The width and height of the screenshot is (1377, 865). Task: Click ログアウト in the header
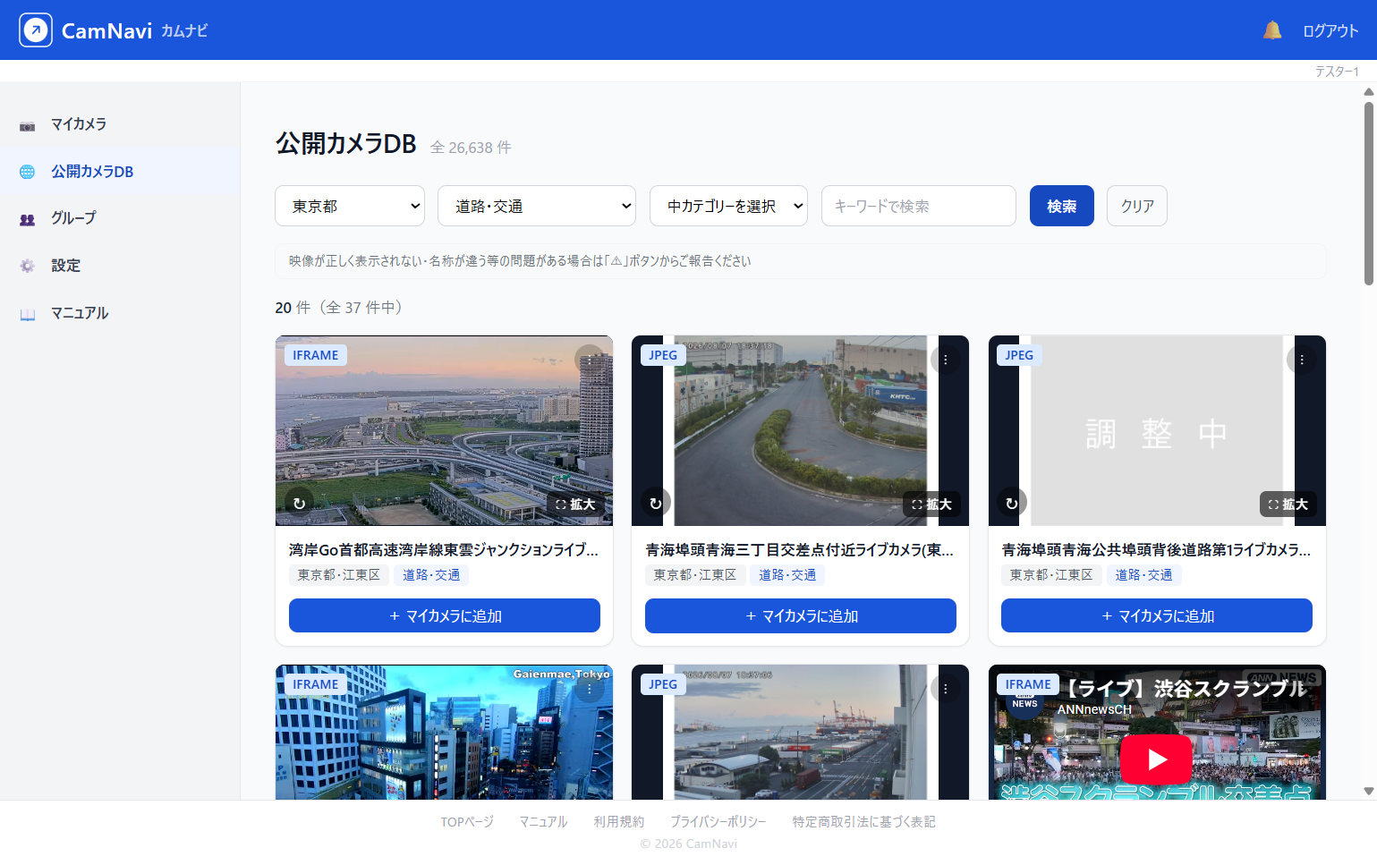coord(1330,30)
